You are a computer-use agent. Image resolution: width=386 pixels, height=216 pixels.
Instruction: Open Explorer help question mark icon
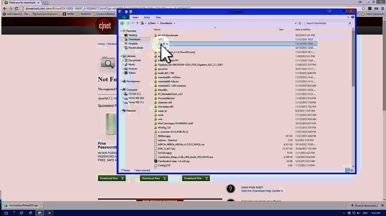353,17
